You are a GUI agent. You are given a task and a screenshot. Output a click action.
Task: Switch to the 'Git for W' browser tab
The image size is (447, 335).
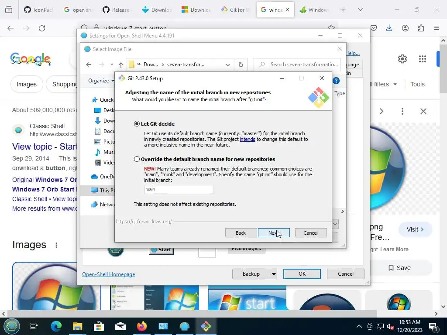point(235,10)
